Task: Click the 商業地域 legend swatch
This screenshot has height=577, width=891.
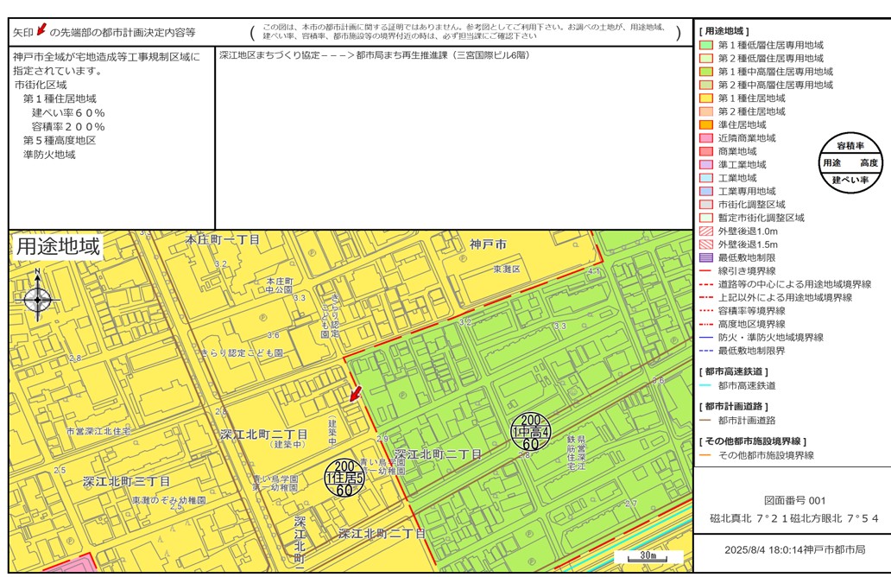Action: coord(706,151)
